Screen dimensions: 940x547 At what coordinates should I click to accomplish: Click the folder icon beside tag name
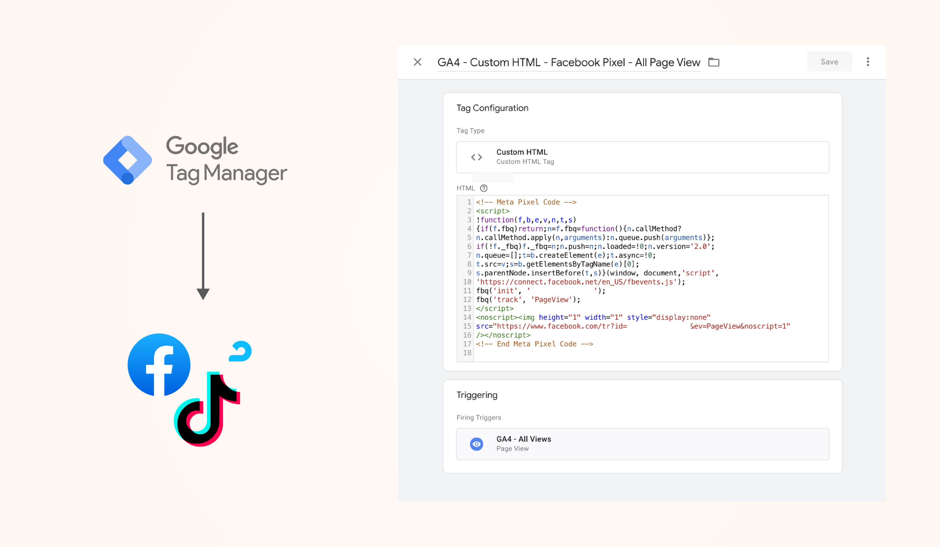click(713, 62)
